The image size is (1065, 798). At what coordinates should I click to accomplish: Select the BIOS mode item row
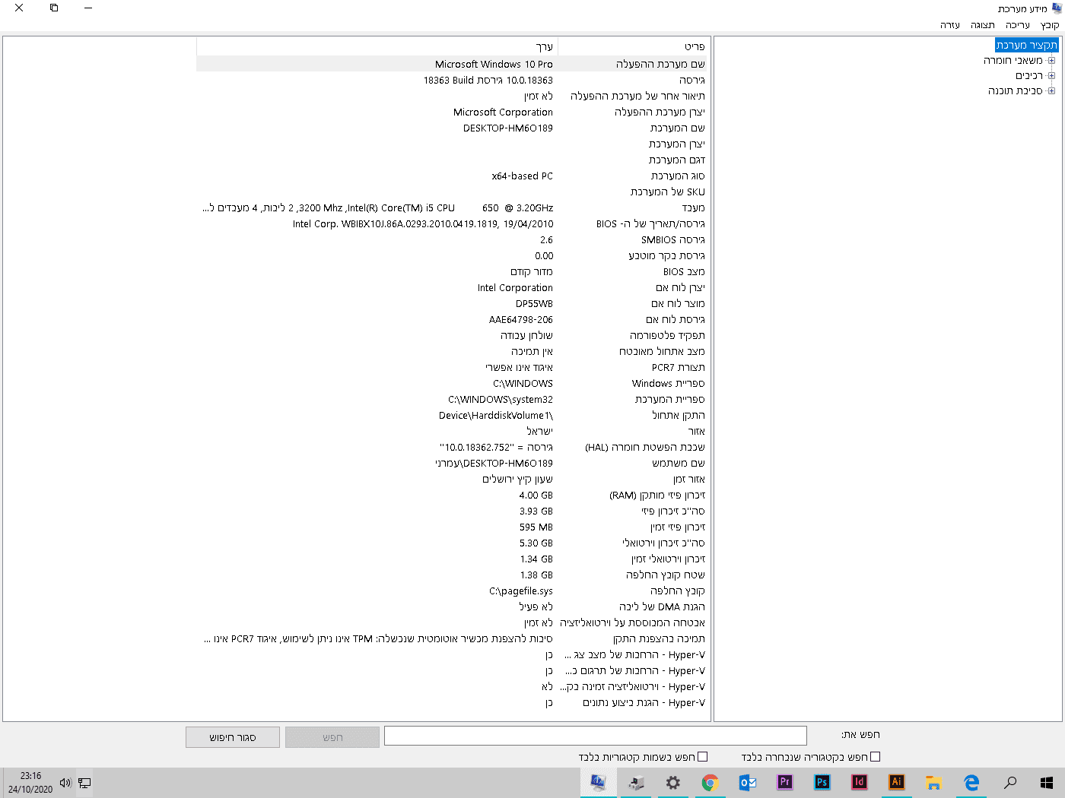(684, 271)
